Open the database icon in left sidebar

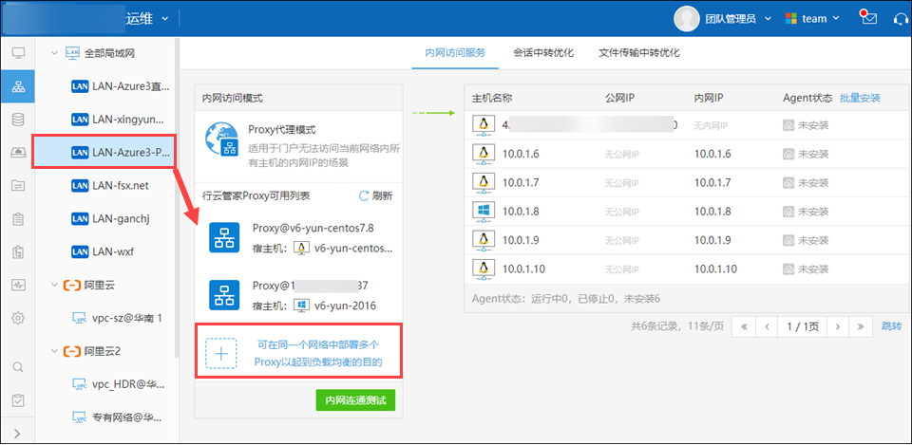click(18, 120)
